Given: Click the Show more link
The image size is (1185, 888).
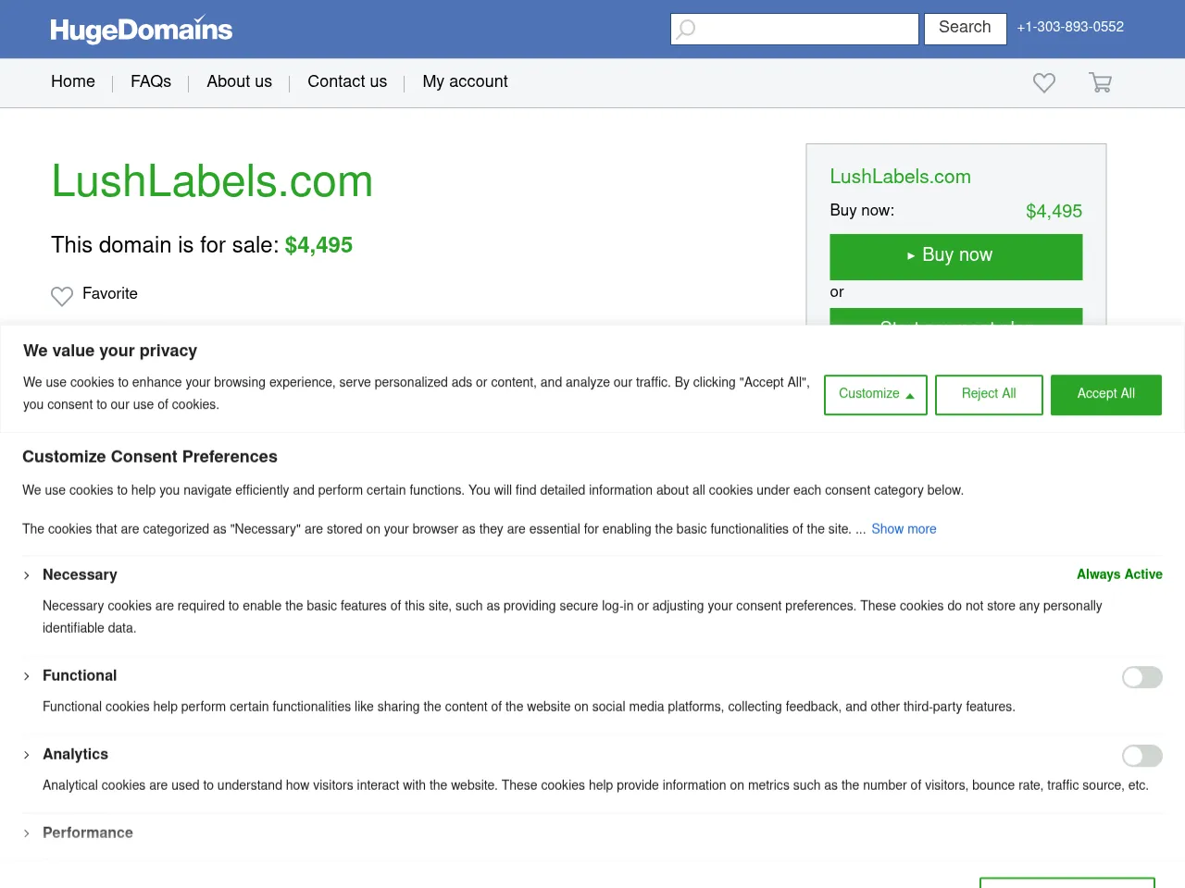Looking at the screenshot, I should (x=904, y=529).
